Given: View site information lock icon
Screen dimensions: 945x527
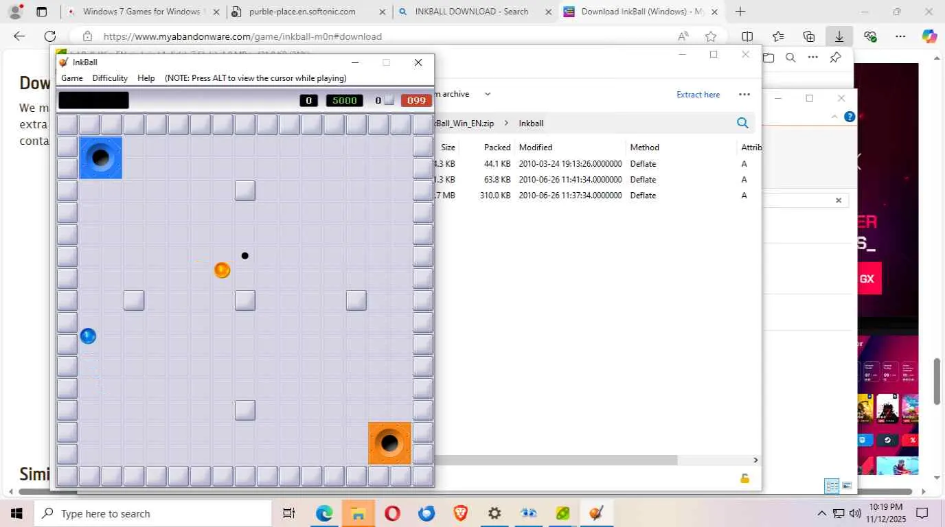Looking at the screenshot, I should (x=87, y=36).
